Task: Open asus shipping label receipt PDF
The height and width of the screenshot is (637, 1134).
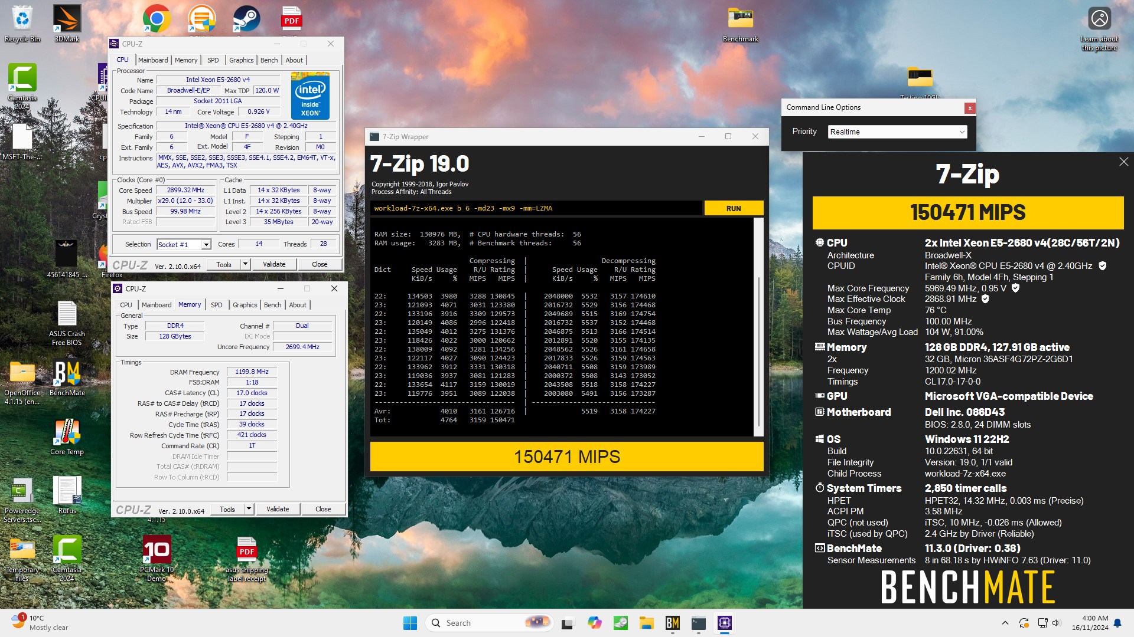Action: point(246,559)
